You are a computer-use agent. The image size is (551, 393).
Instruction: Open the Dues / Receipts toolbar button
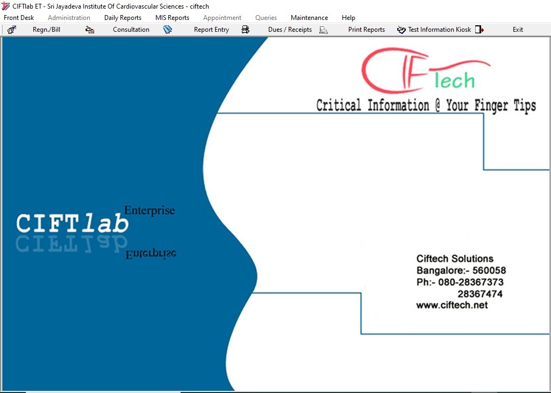coord(290,30)
